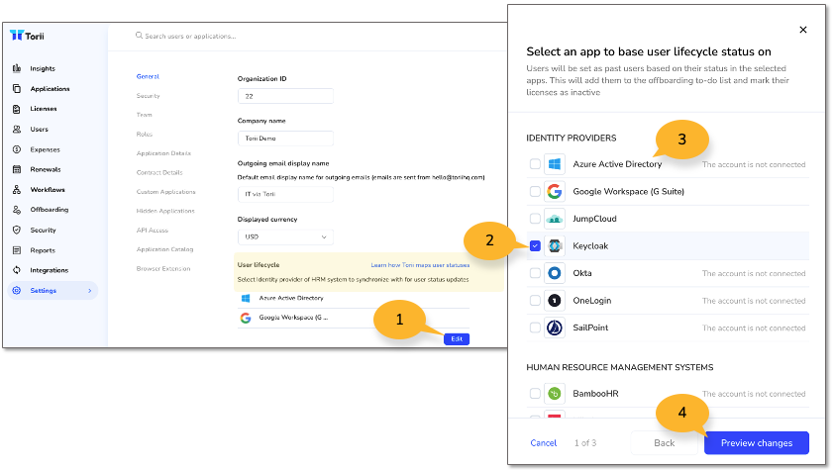Open Insights from the sidebar icon
Image resolution: width=833 pixels, height=470 pixels.
point(17,68)
